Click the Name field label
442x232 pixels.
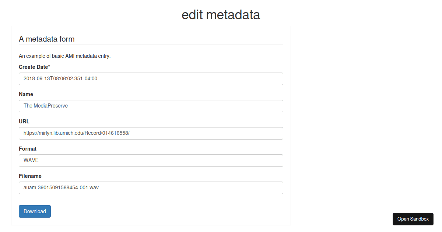tap(26, 94)
